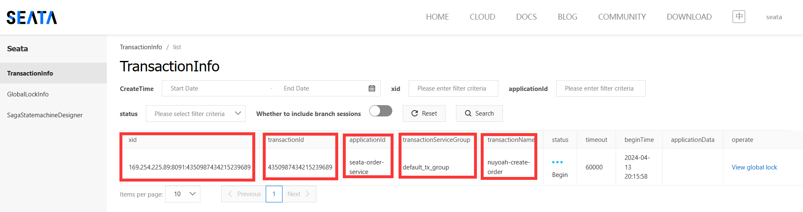Click View global lock link
Image resolution: width=803 pixels, height=212 pixels.
click(x=754, y=167)
